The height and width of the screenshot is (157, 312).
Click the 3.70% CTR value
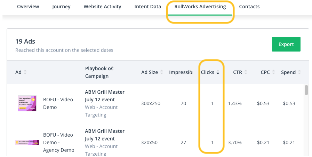pyautogui.click(x=235, y=142)
